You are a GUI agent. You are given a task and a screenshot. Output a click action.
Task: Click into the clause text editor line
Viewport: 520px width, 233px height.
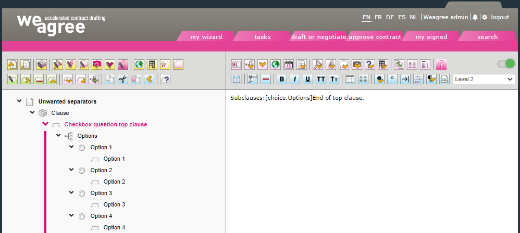(x=297, y=98)
